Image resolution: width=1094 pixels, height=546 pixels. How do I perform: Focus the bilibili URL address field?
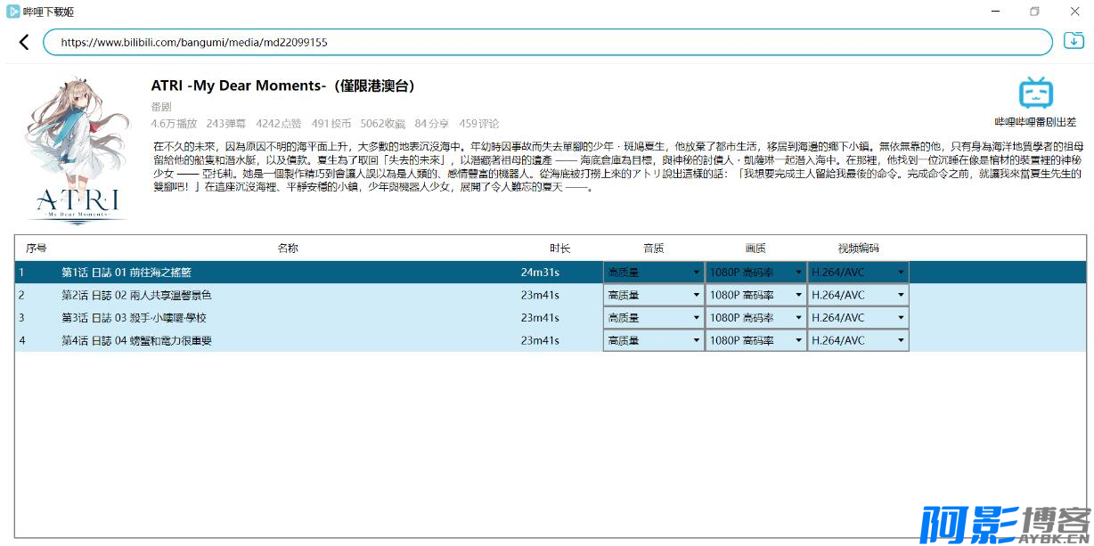click(548, 42)
